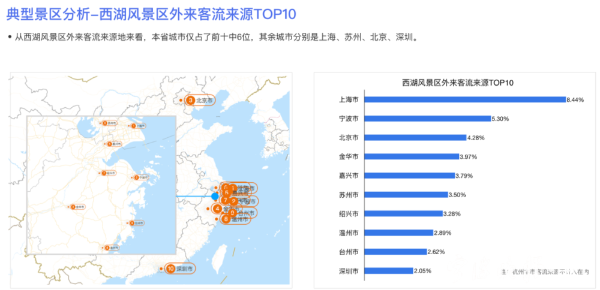Image resolution: width=600 pixels, height=290 pixels.
Task: Click the 绍兴市 axis label
Action: 349,213
